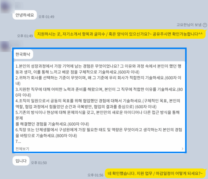Select the yellow bubble asking about 자기소개서 항목

click(120, 34)
